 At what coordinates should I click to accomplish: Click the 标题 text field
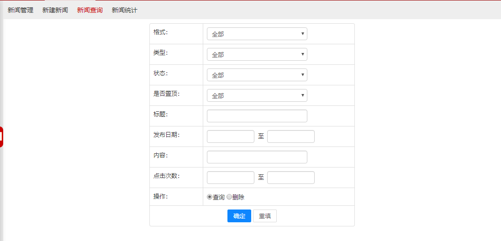click(257, 116)
